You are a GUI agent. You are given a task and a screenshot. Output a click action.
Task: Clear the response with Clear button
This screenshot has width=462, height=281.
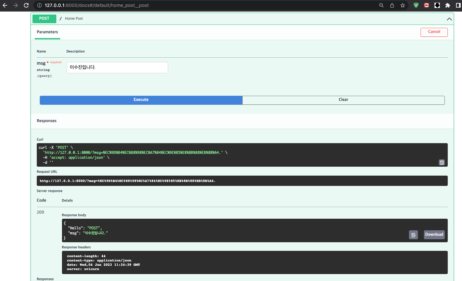tap(343, 100)
